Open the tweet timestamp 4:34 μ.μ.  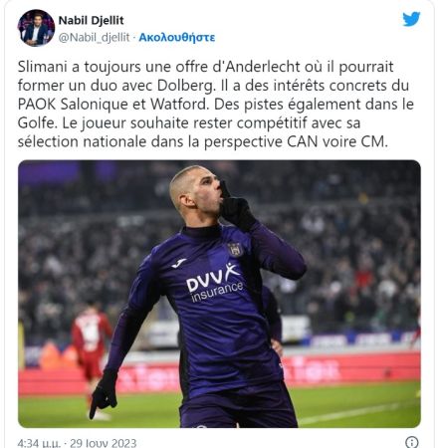(39, 443)
